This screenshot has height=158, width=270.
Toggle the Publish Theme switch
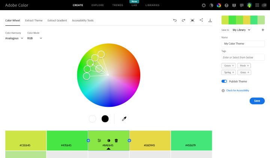[224, 81]
